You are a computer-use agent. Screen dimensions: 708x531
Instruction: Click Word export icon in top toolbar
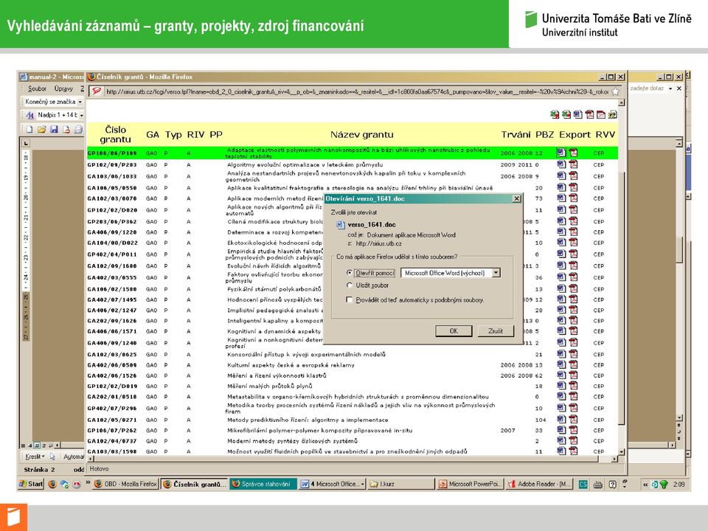578,115
